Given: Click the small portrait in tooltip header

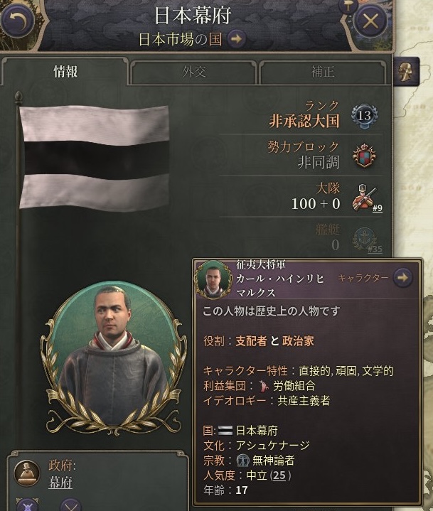Looking at the screenshot, I should 213,279.
